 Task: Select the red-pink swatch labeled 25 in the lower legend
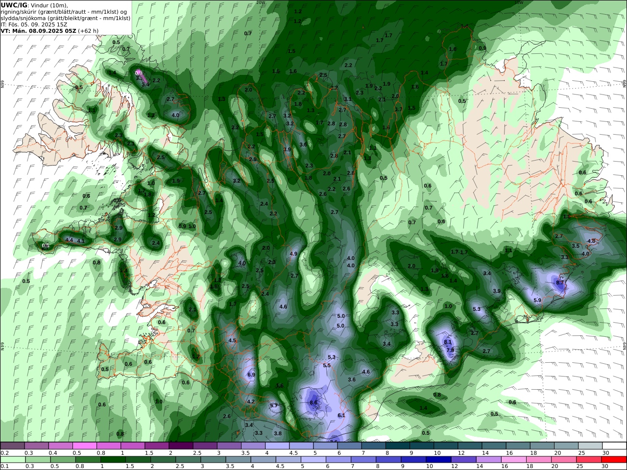pos(588,460)
